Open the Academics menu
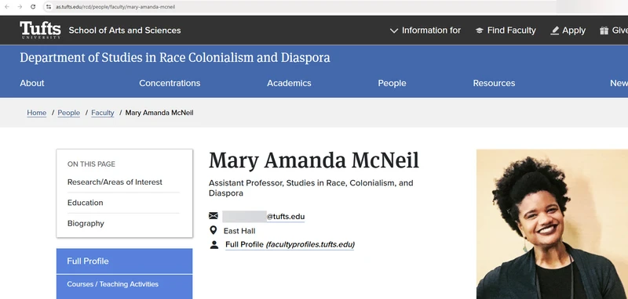This screenshot has width=628, height=299. coord(289,83)
